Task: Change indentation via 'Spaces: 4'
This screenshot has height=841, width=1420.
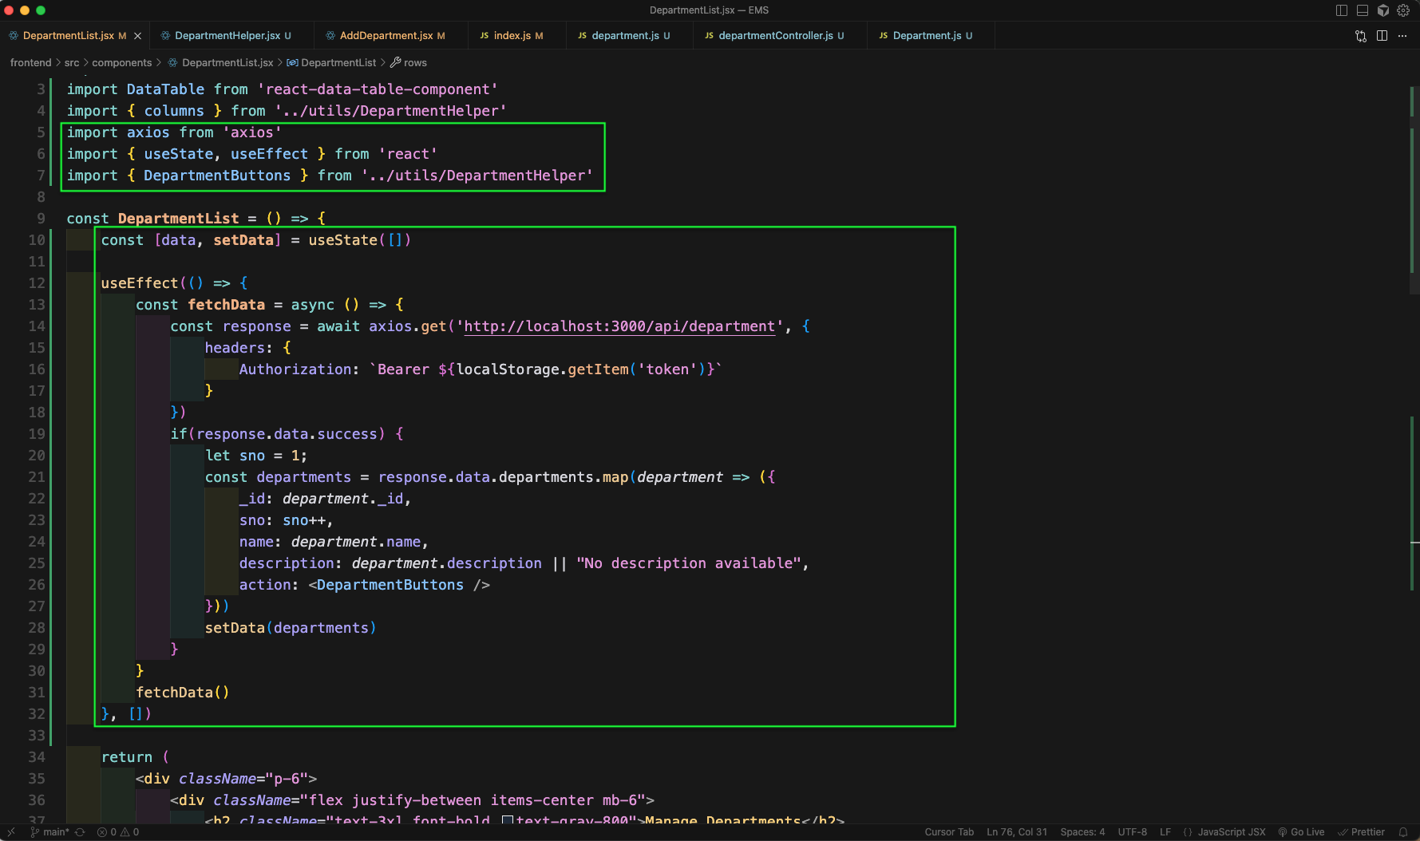Action: coord(1082,832)
